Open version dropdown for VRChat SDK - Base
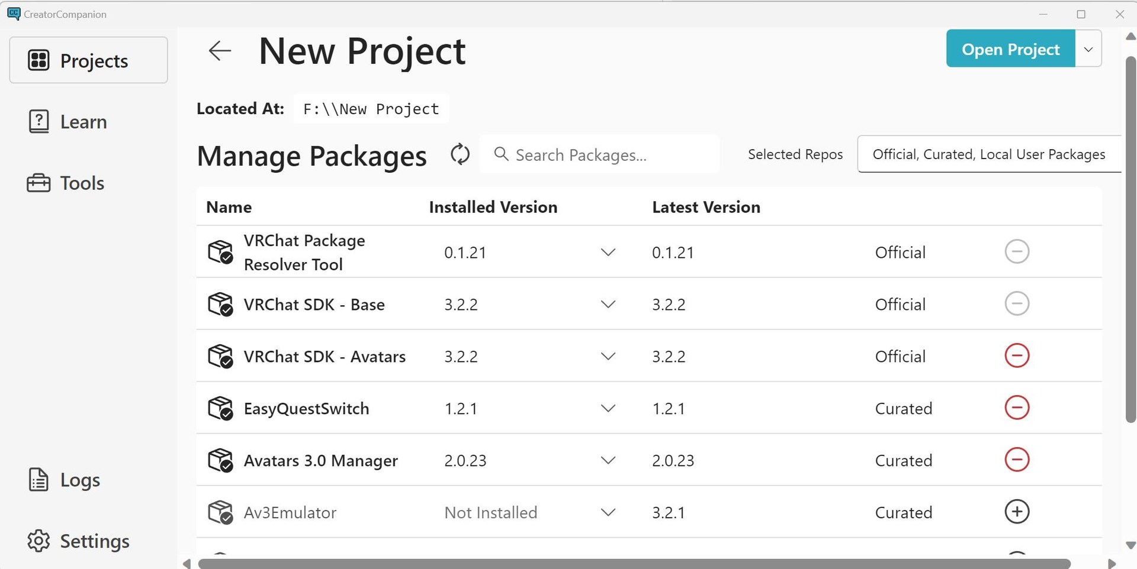This screenshot has height=569, width=1137. click(x=608, y=305)
